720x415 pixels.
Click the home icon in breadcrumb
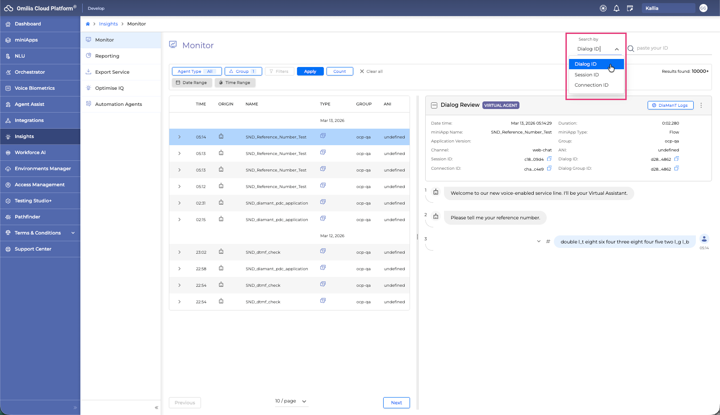click(x=88, y=24)
